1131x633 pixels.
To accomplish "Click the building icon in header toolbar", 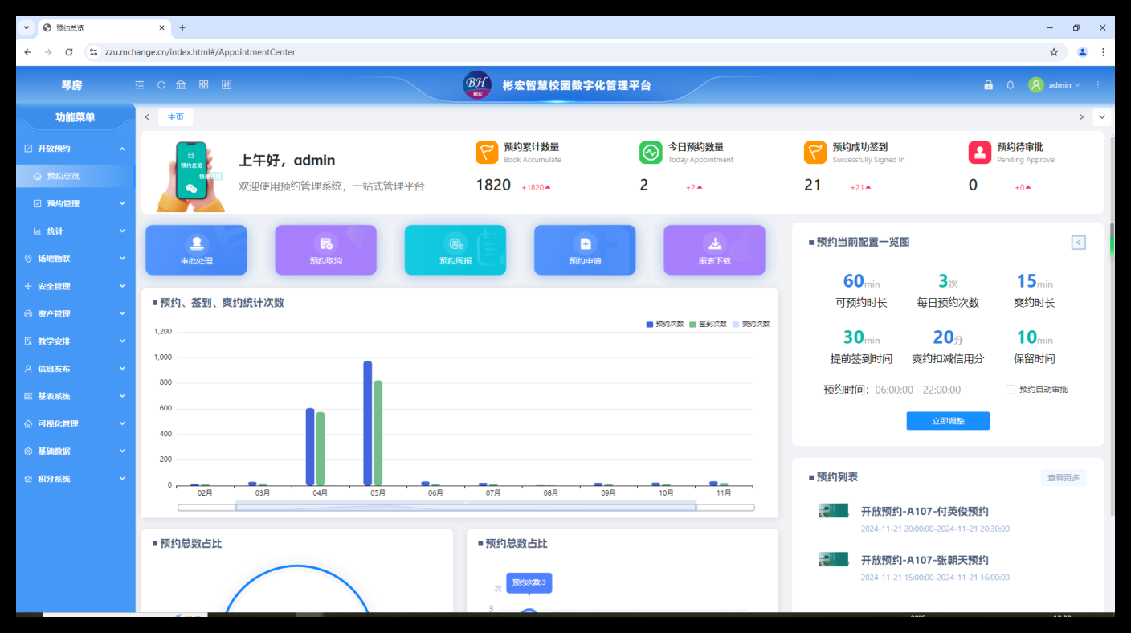I will [x=181, y=84].
